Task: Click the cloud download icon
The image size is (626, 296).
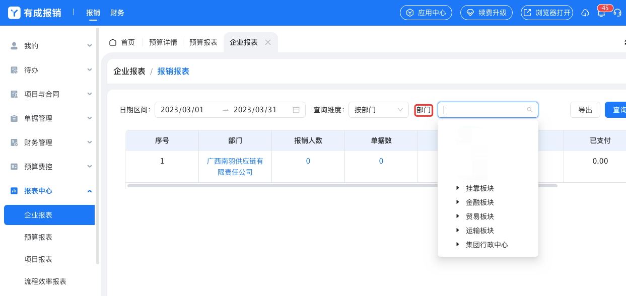Action: (x=585, y=13)
